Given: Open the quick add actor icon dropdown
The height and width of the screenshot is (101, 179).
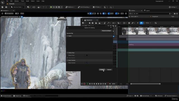Looking at the screenshot, I should [29, 7].
